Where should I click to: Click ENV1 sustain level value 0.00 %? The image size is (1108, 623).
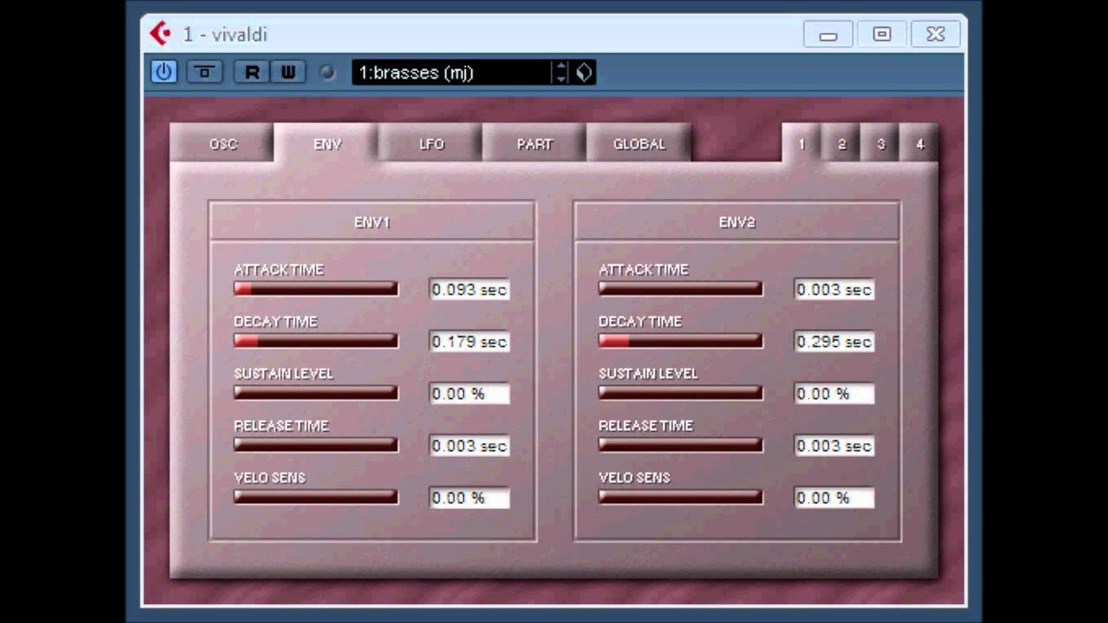(x=469, y=394)
